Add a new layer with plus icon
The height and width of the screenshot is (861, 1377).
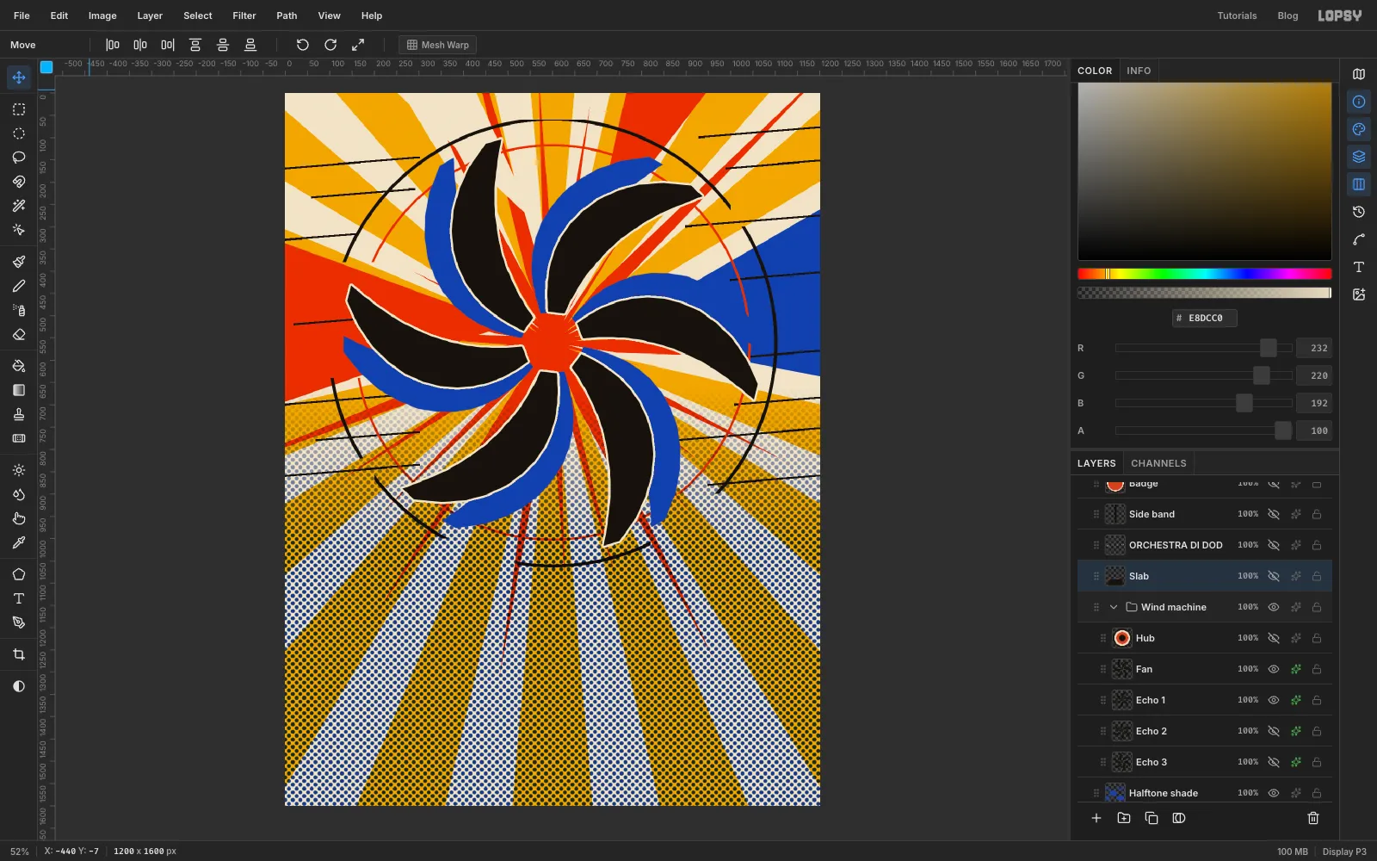tap(1096, 818)
